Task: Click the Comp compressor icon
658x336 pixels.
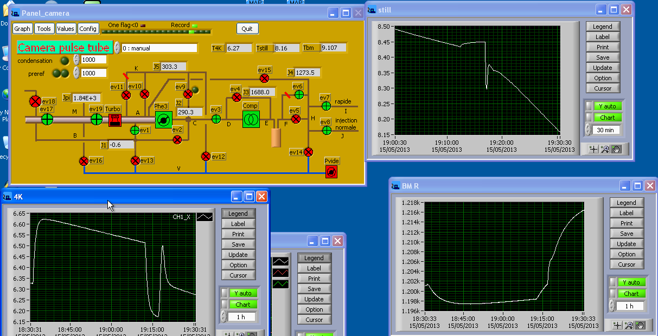Action: (251, 119)
